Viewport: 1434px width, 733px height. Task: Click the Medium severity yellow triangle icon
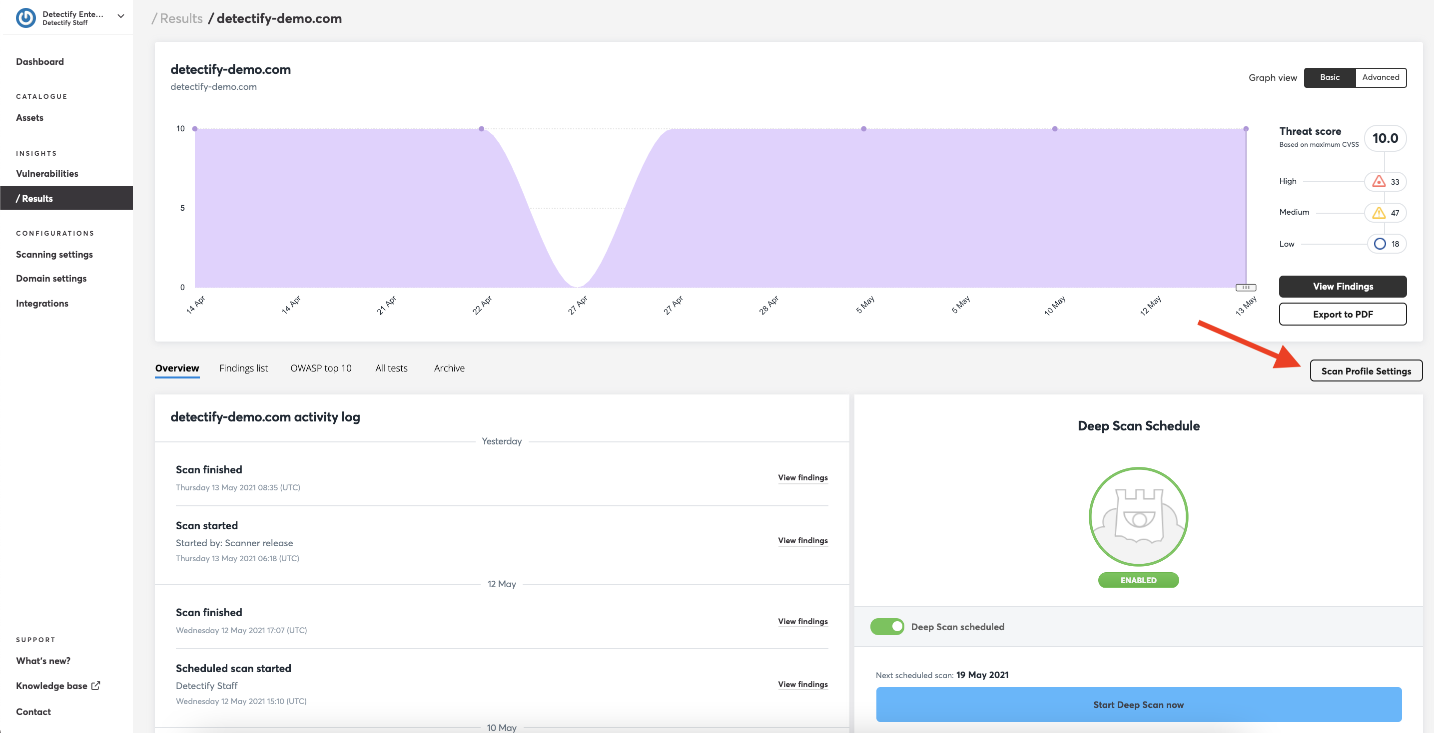tap(1379, 212)
